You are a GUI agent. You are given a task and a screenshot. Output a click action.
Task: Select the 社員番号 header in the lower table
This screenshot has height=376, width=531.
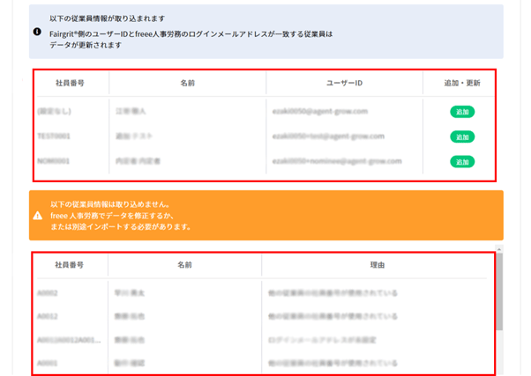coord(69,264)
